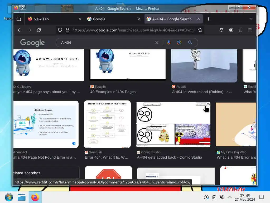Open the window menu icon in title bar
270x203 pixels.
click(22, 8)
